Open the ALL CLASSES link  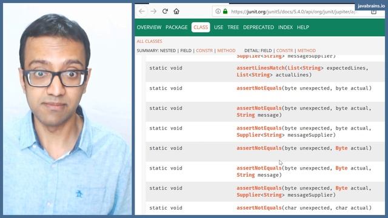[150, 41]
